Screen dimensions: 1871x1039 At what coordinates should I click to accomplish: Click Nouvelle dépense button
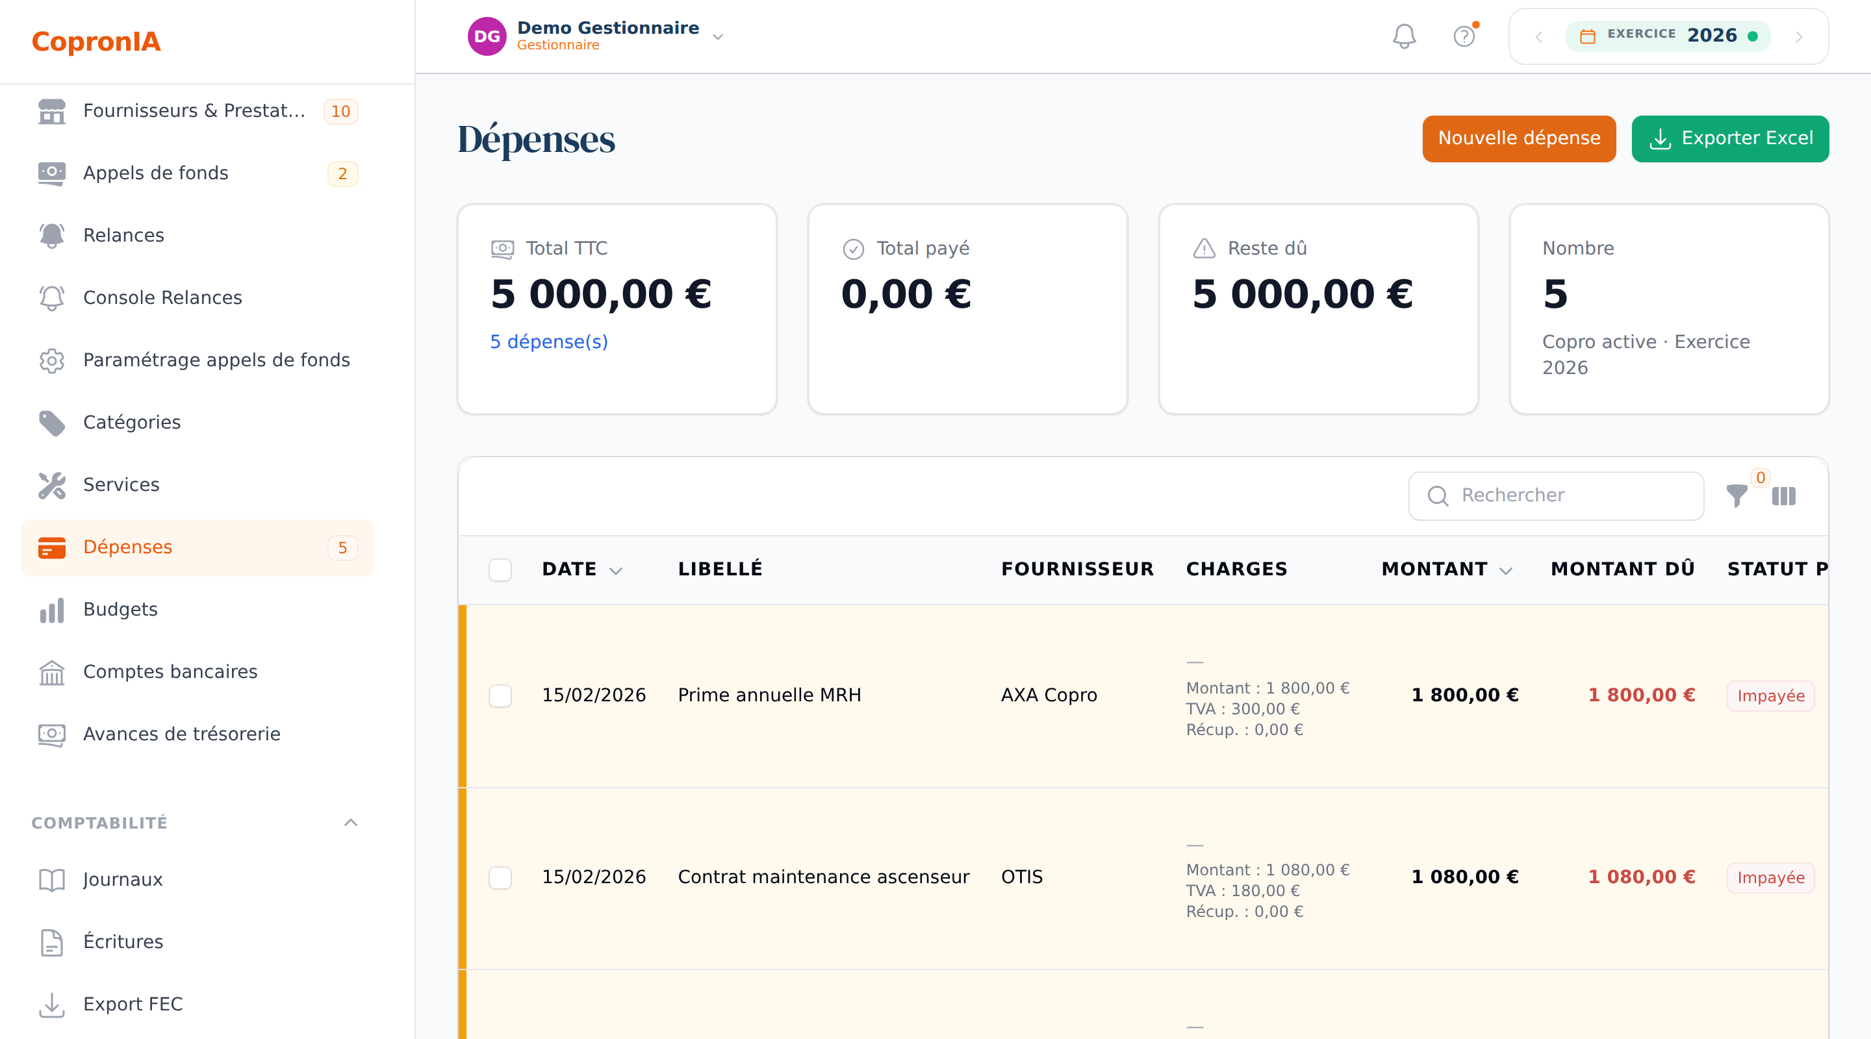click(x=1519, y=139)
